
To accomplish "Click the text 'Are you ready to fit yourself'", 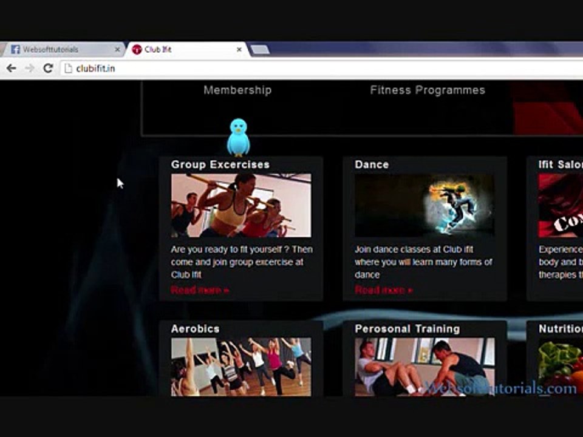I will click(227, 249).
